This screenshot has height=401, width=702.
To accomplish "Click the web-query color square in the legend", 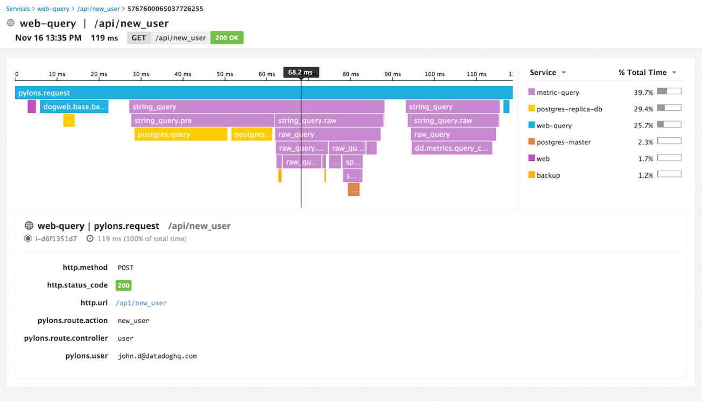I will click(x=532, y=125).
